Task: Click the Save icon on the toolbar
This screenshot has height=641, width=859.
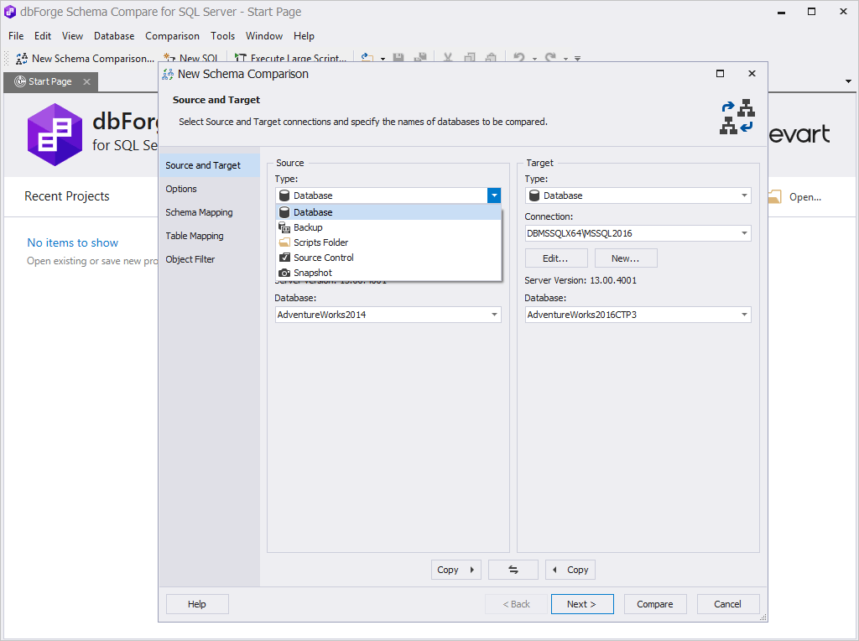Action: [398, 58]
